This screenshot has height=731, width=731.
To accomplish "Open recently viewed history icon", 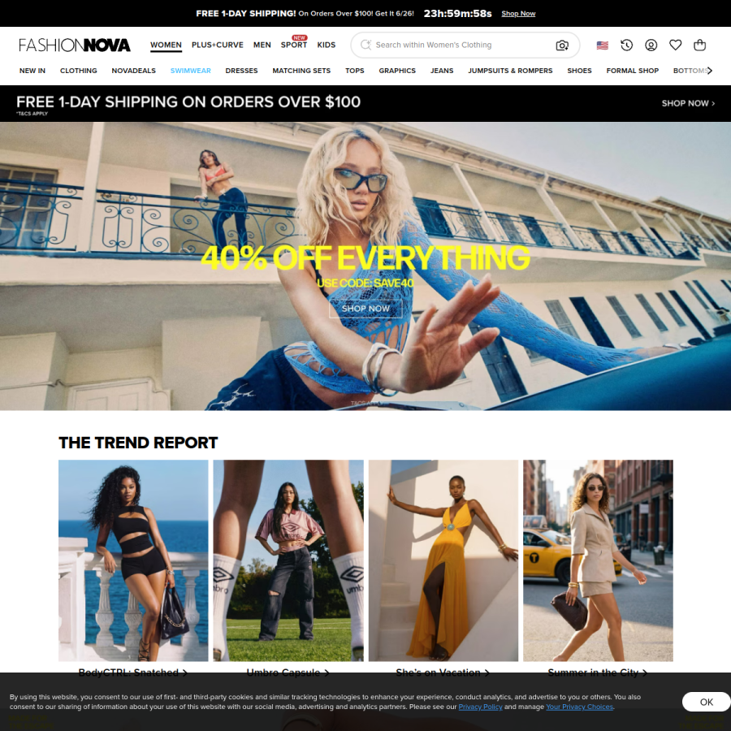I will click(x=626, y=45).
